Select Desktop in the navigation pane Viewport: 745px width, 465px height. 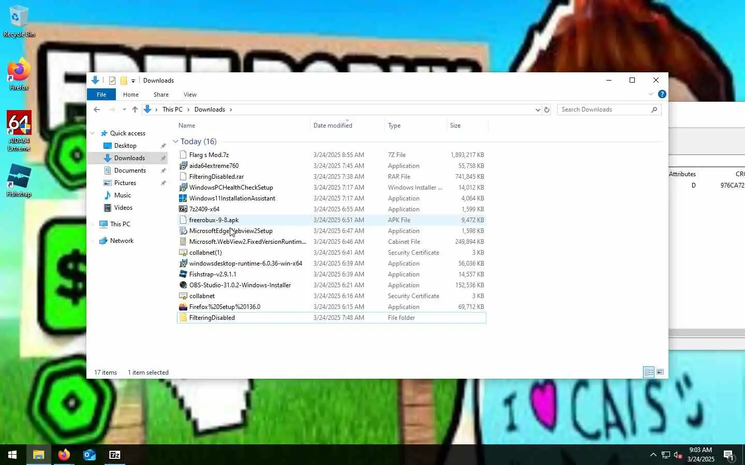tap(125, 146)
